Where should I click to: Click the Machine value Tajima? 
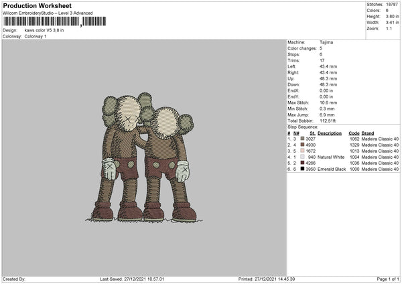click(326, 42)
